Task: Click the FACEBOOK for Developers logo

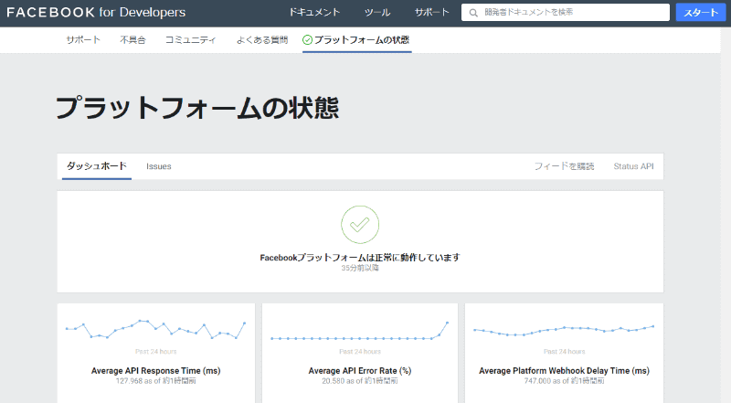Action: click(x=96, y=12)
